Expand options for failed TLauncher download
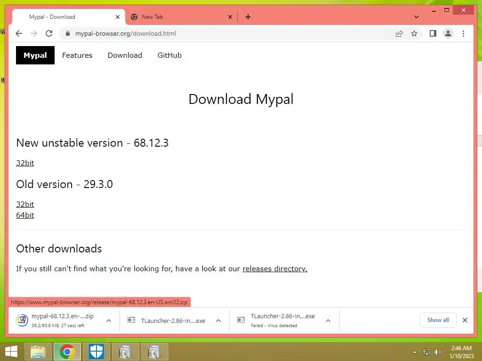 tap(328, 321)
